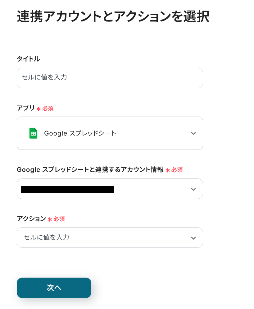
Task: Expand the アクション dropdown chevron
Action: (x=193, y=238)
